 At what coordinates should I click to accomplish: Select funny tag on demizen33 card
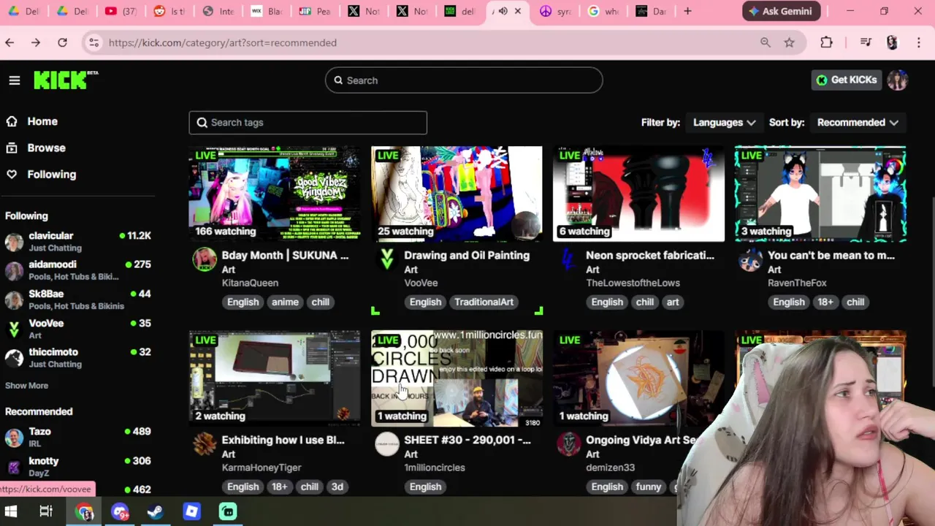648,487
